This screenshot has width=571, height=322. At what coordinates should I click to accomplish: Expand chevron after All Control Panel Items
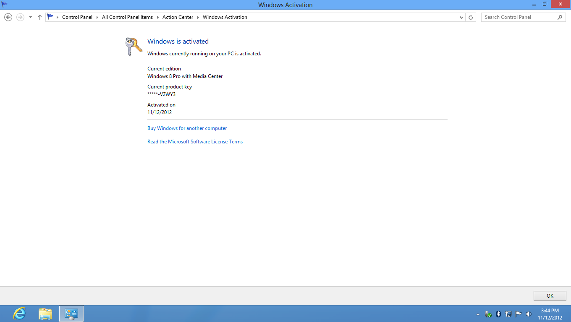point(158,17)
